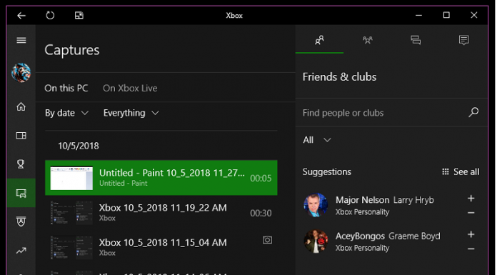Click Major Nelson name text
The width and height of the screenshot is (497, 275).
pos(362,200)
